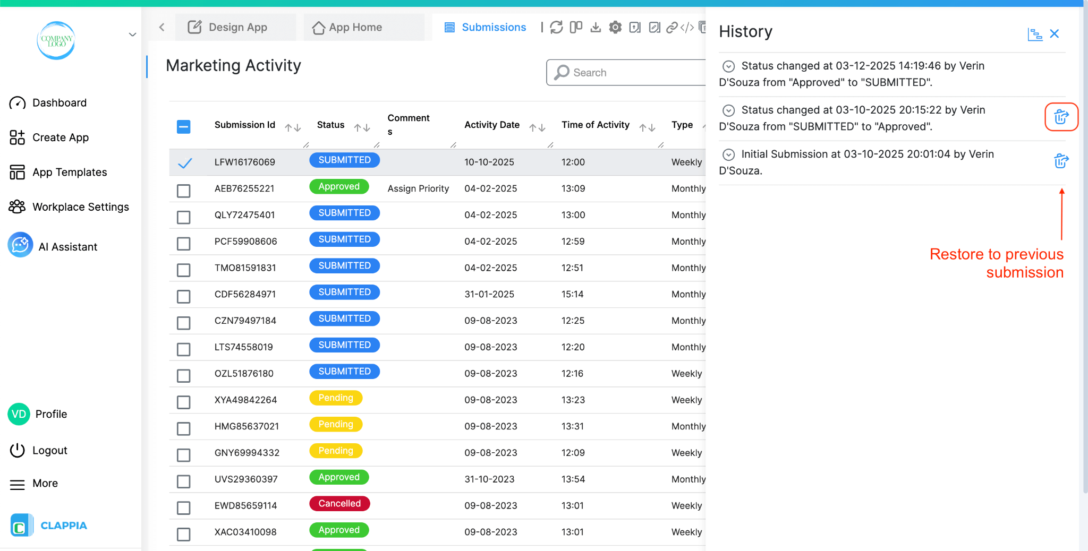Open the Design App page
Screen dimensions: 1088x551
pos(236,27)
